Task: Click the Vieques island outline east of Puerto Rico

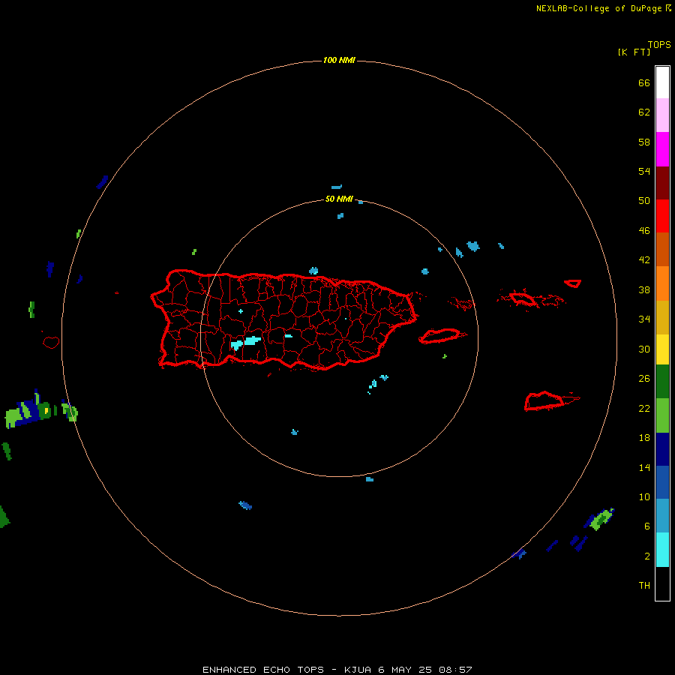Action: 439,336
